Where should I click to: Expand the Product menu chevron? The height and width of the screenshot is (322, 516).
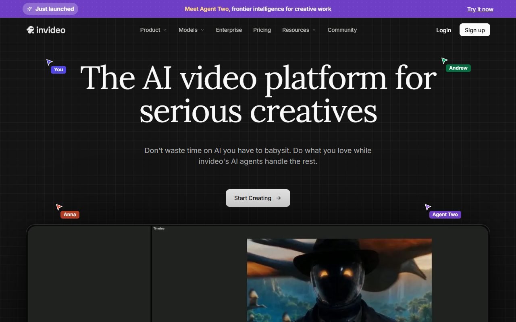164,30
